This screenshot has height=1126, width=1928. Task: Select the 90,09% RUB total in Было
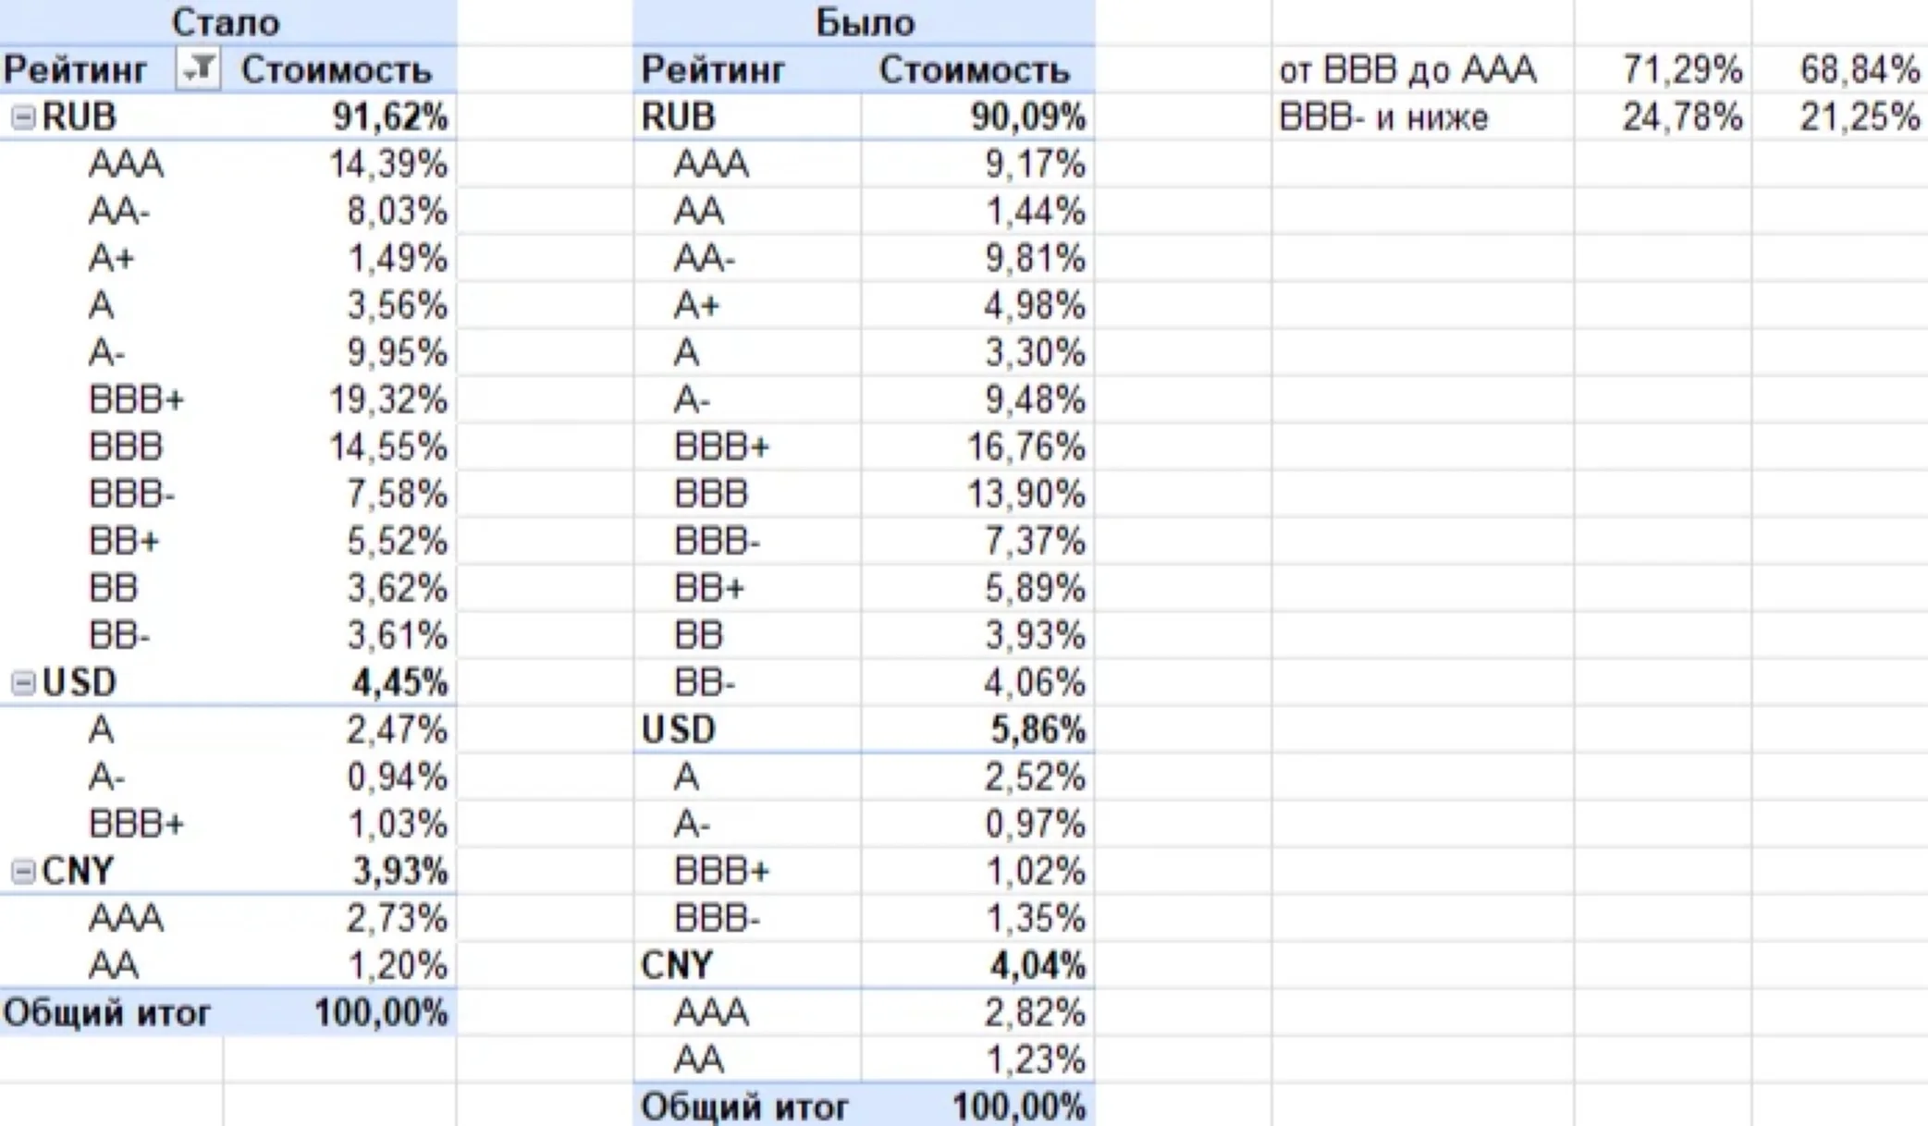(978, 117)
